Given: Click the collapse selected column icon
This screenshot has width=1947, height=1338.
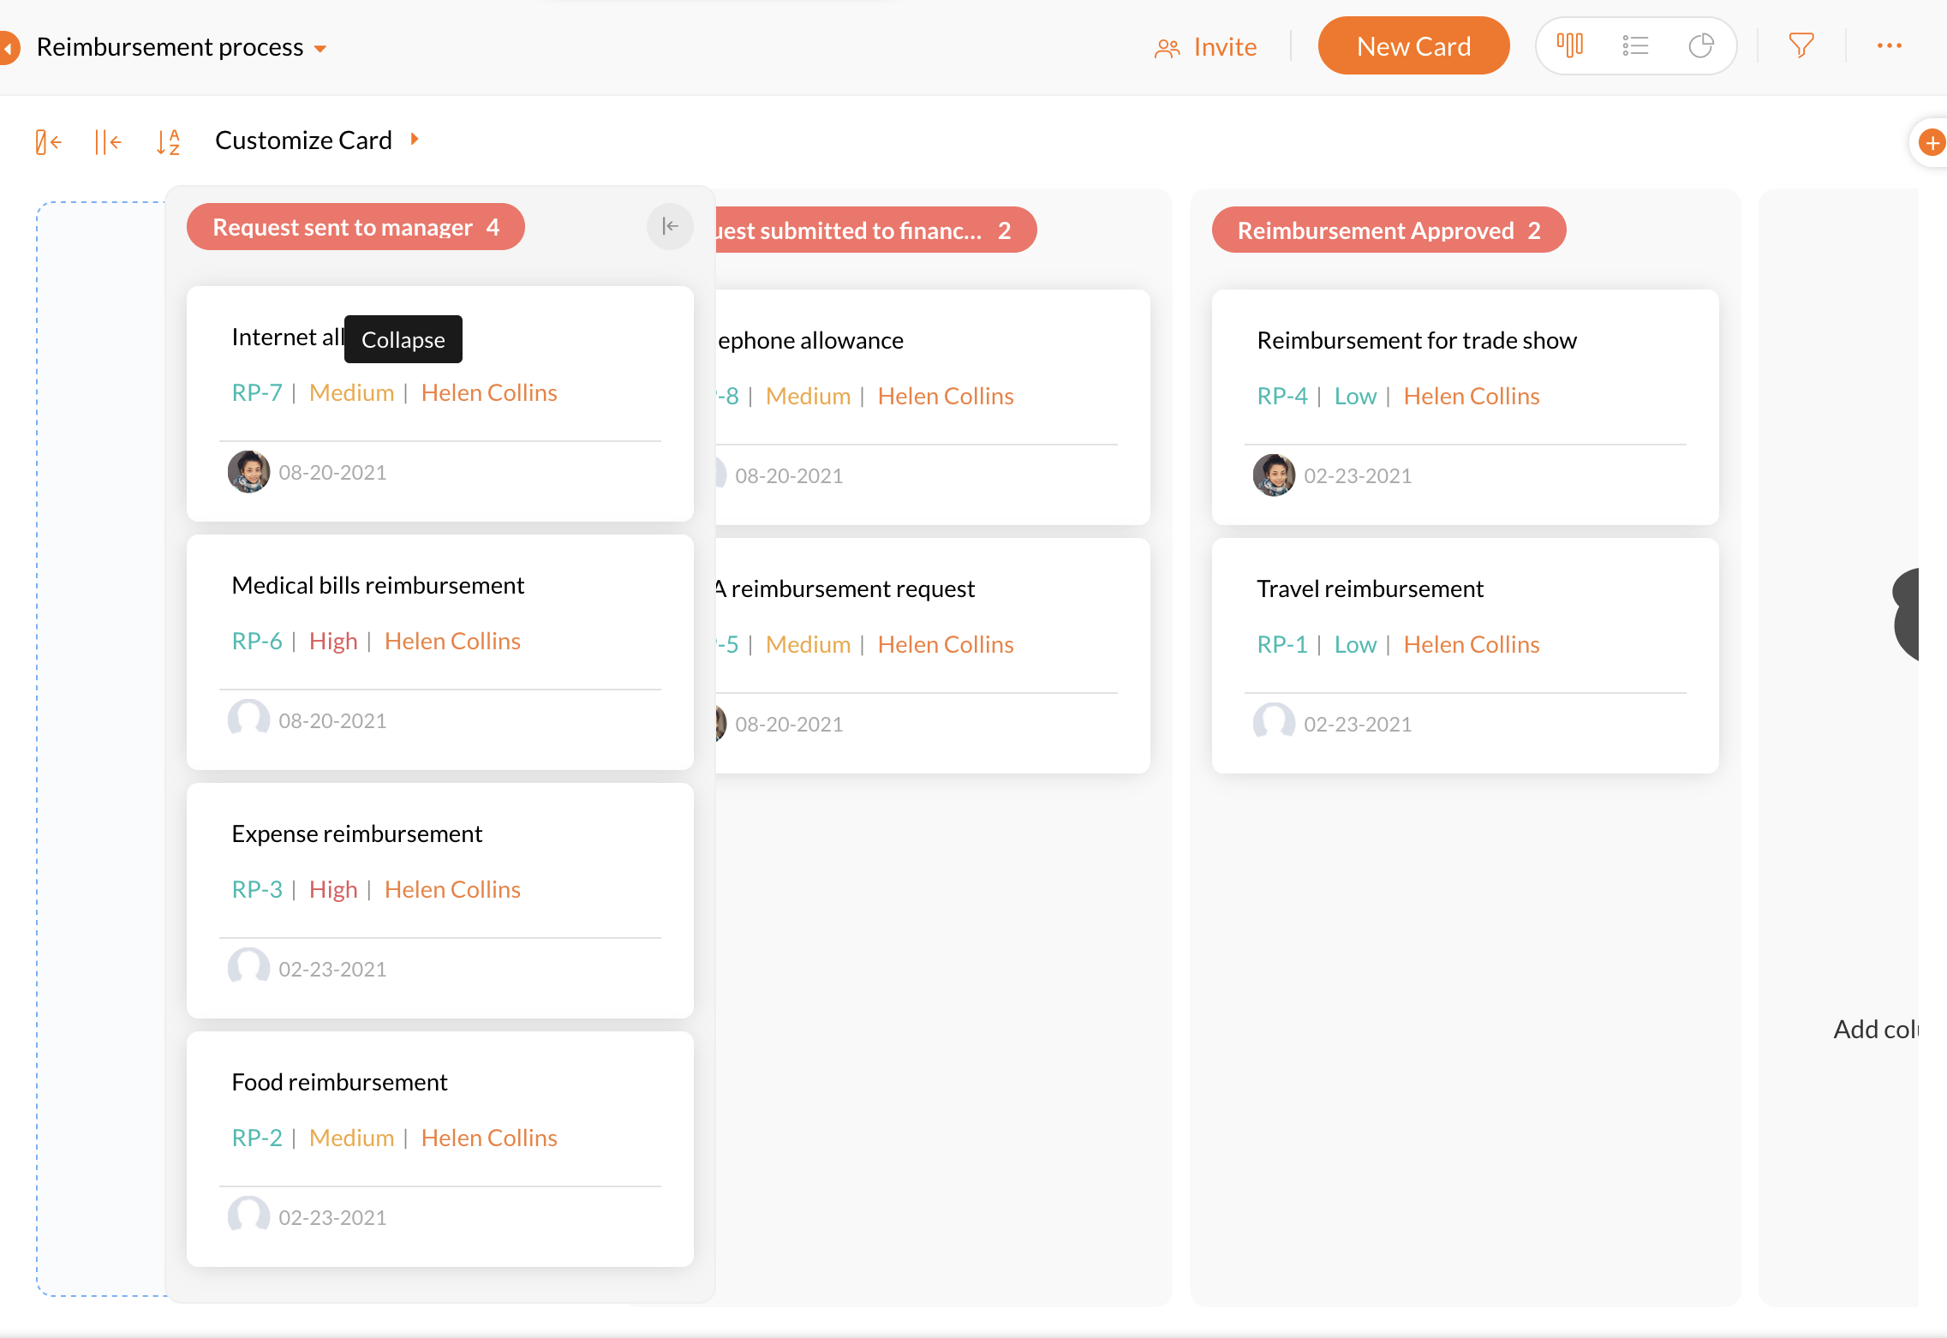Looking at the screenshot, I should pos(48,141).
